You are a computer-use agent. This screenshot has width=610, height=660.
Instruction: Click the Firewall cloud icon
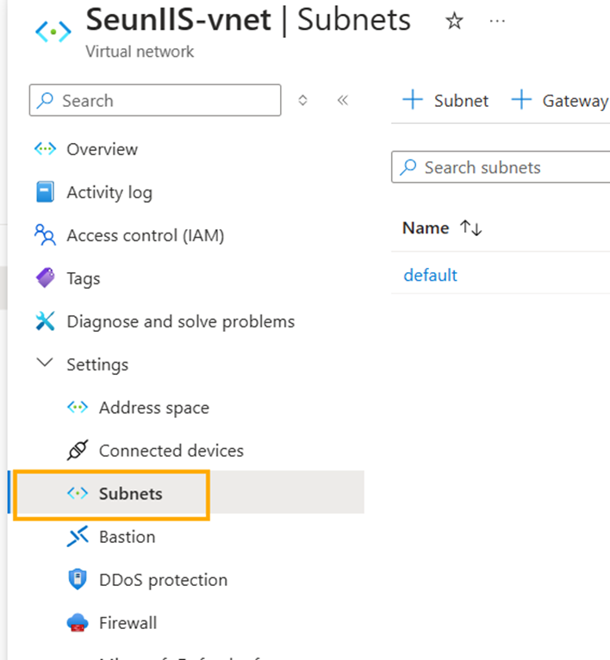pos(78,623)
